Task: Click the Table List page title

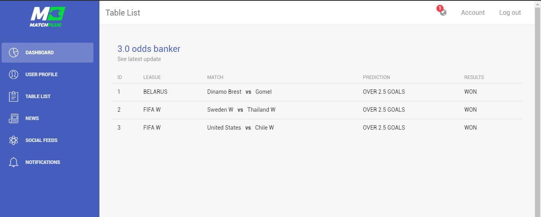Action: click(x=123, y=13)
